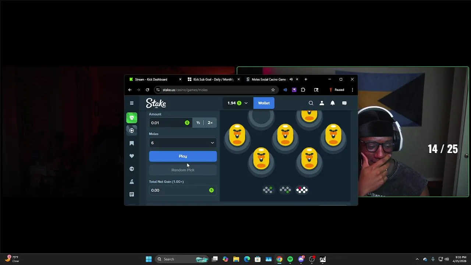Open the Extensions puzzle icon

tap(303, 90)
